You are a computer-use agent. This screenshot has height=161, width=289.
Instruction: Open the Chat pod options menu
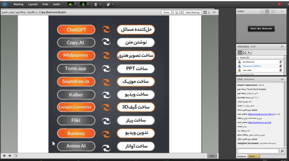pyautogui.click(x=282, y=79)
